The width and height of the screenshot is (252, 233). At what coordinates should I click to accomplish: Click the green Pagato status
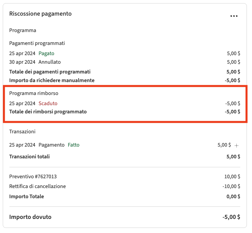pos(46,53)
